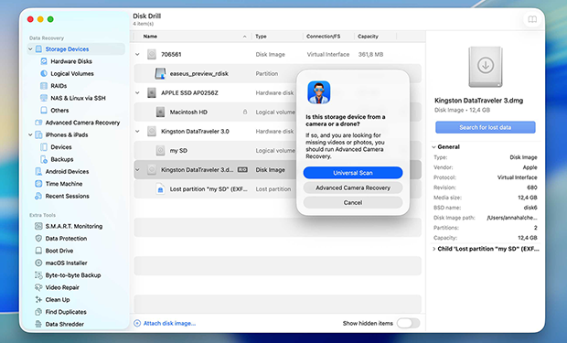Select the 706561 disk image name
The image size is (567, 343).
(x=171, y=54)
